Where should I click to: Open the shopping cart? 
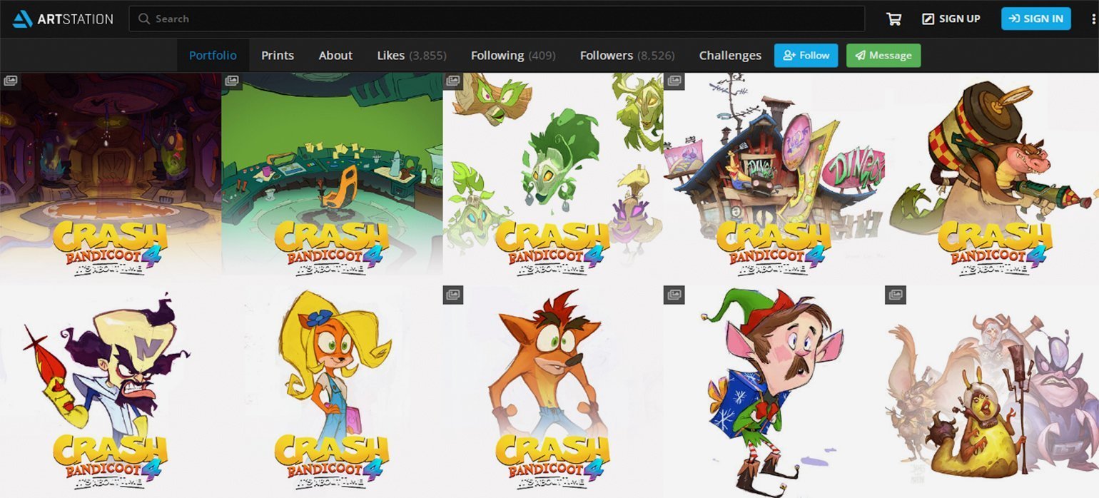(x=893, y=19)
